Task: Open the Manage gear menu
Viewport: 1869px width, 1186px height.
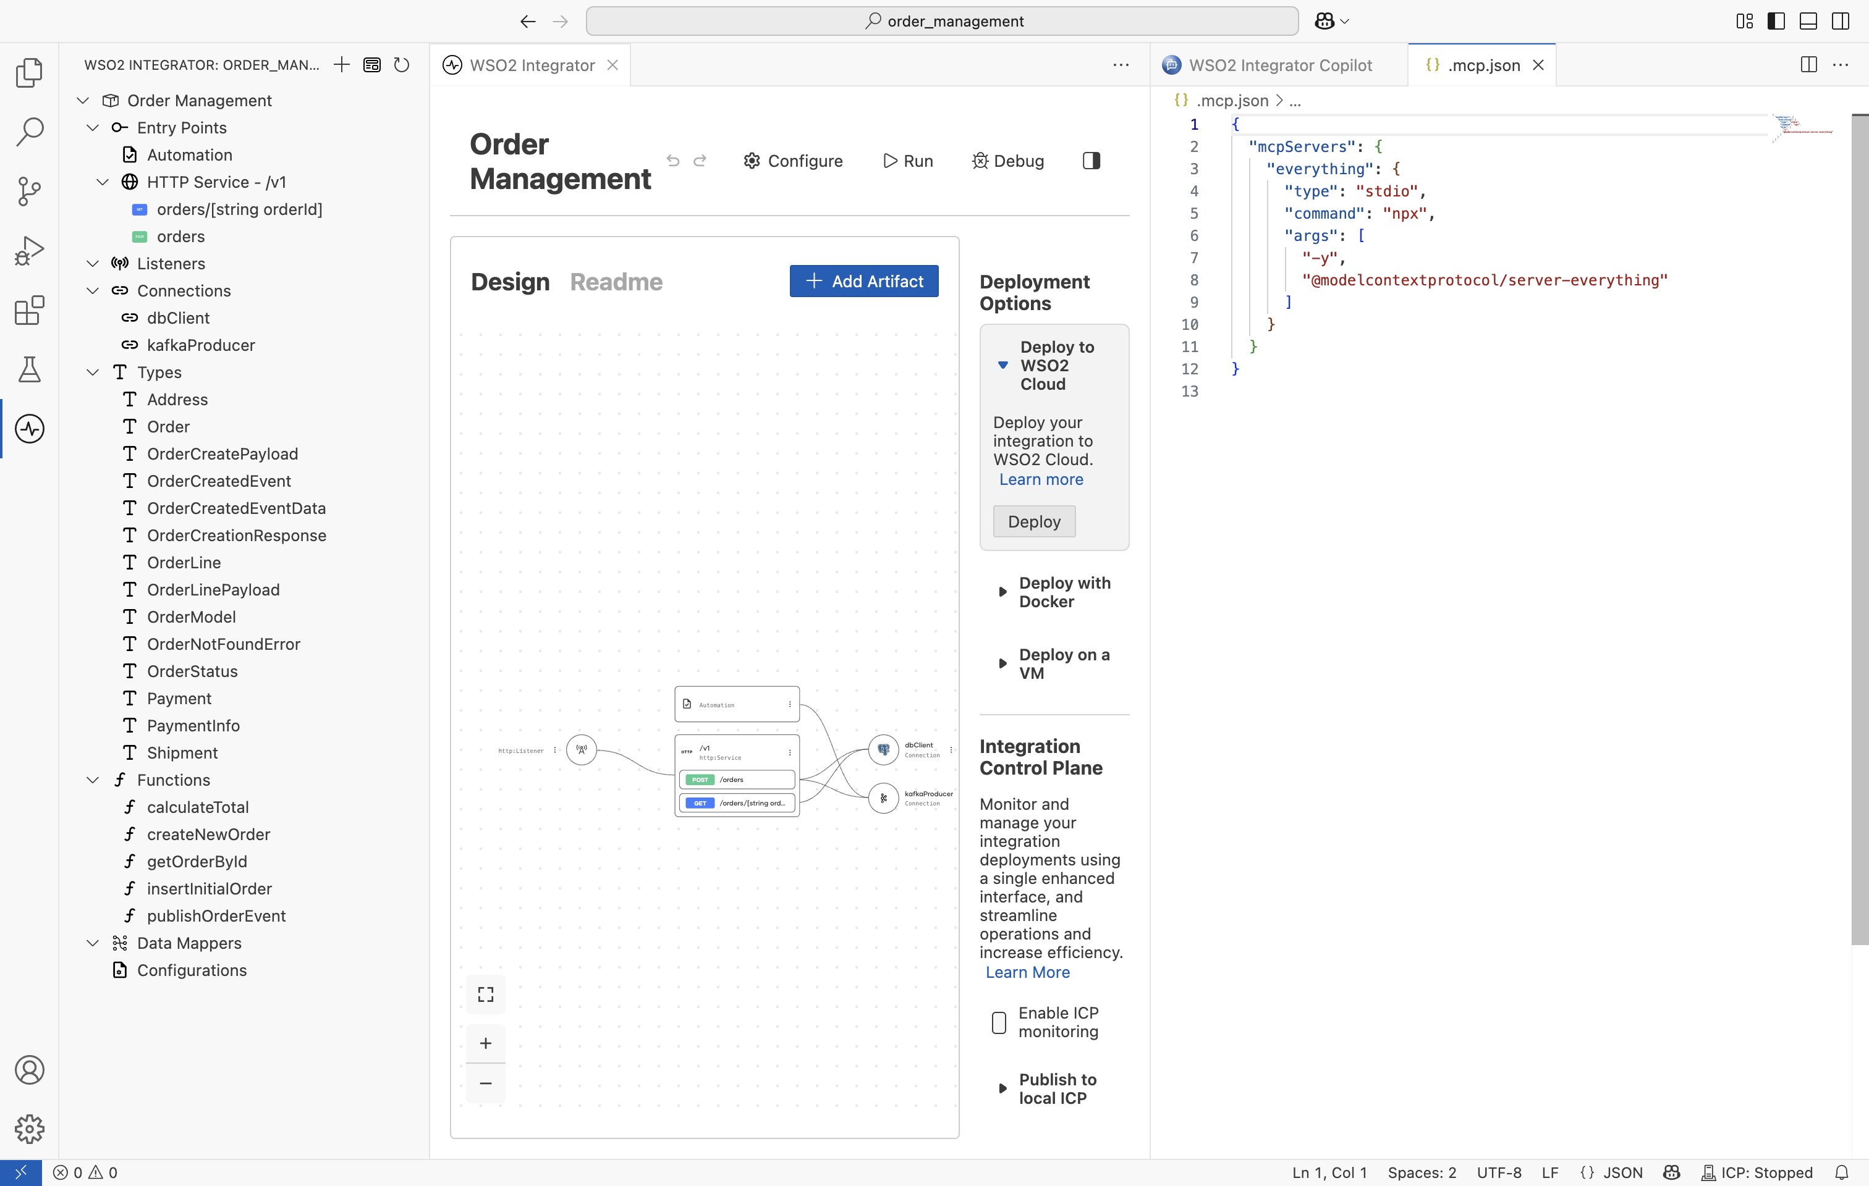Action: pos(30,1129)
